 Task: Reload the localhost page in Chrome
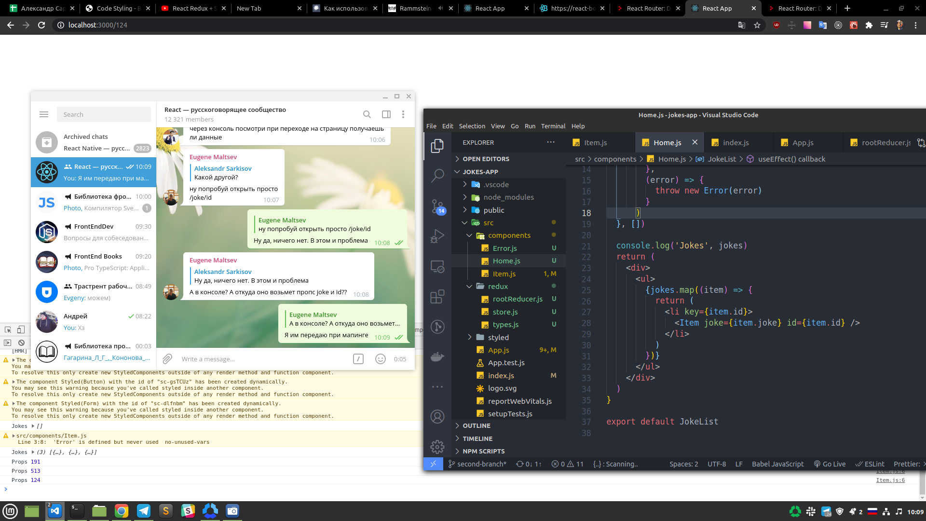[x=41, y=25]
